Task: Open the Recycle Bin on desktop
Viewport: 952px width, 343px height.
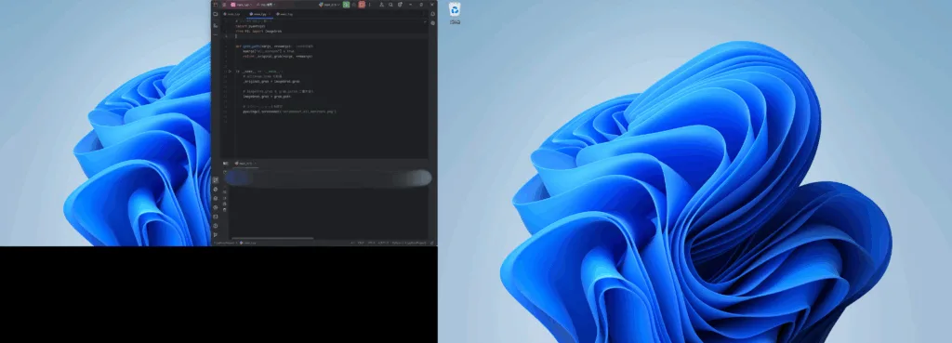Action: click(455, 13)
